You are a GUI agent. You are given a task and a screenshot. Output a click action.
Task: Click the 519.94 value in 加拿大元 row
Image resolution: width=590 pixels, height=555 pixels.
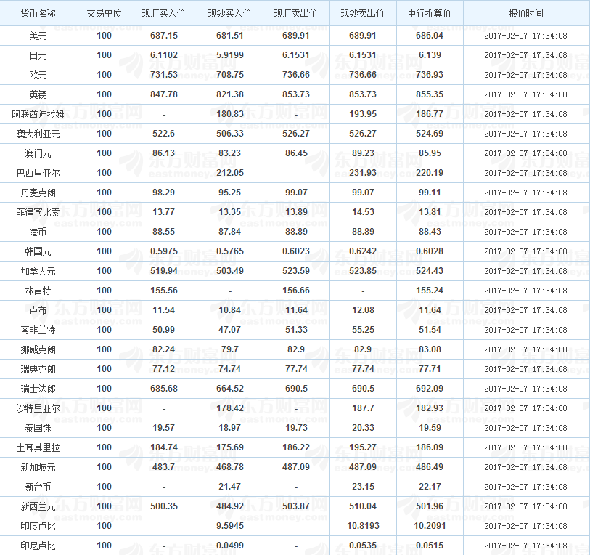point(164,270)
